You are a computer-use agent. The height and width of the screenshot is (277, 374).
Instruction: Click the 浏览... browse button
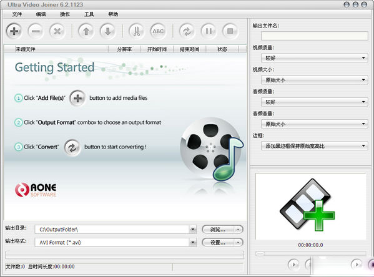point(218,230)
